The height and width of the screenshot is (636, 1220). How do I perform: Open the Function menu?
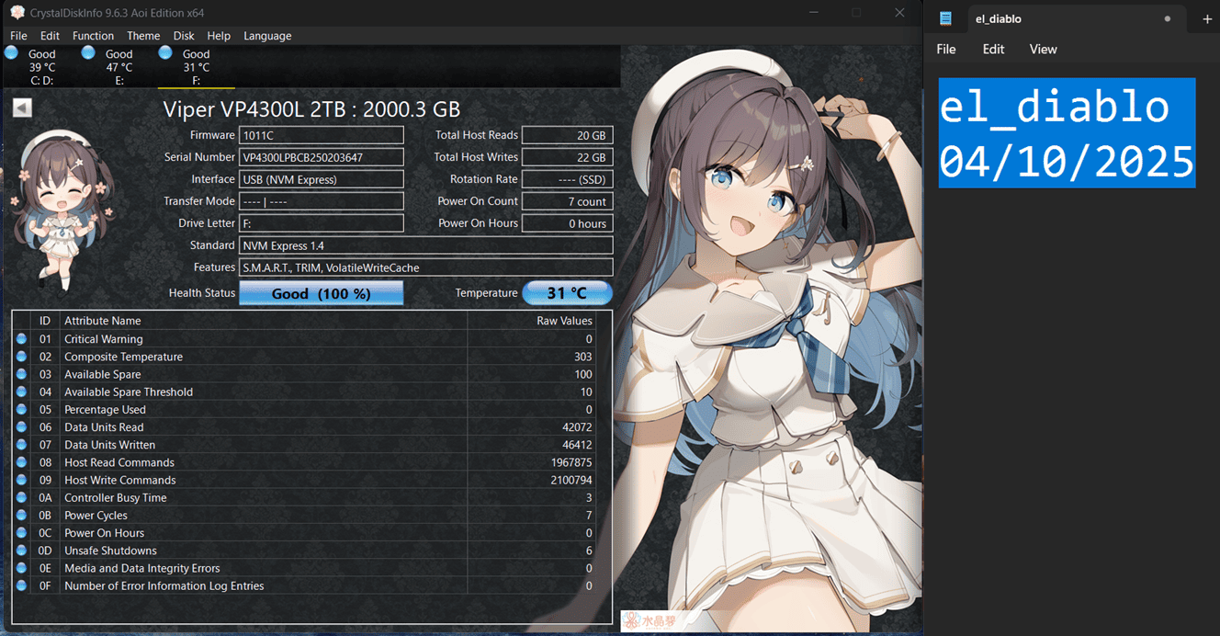(93, 36)
